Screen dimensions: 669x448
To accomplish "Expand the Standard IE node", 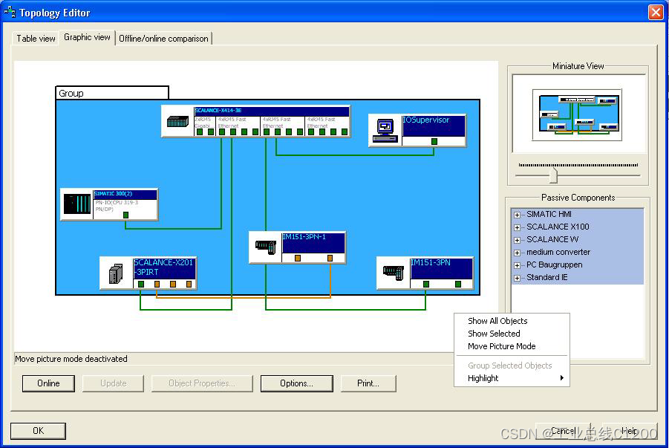I will pos(517,278).
